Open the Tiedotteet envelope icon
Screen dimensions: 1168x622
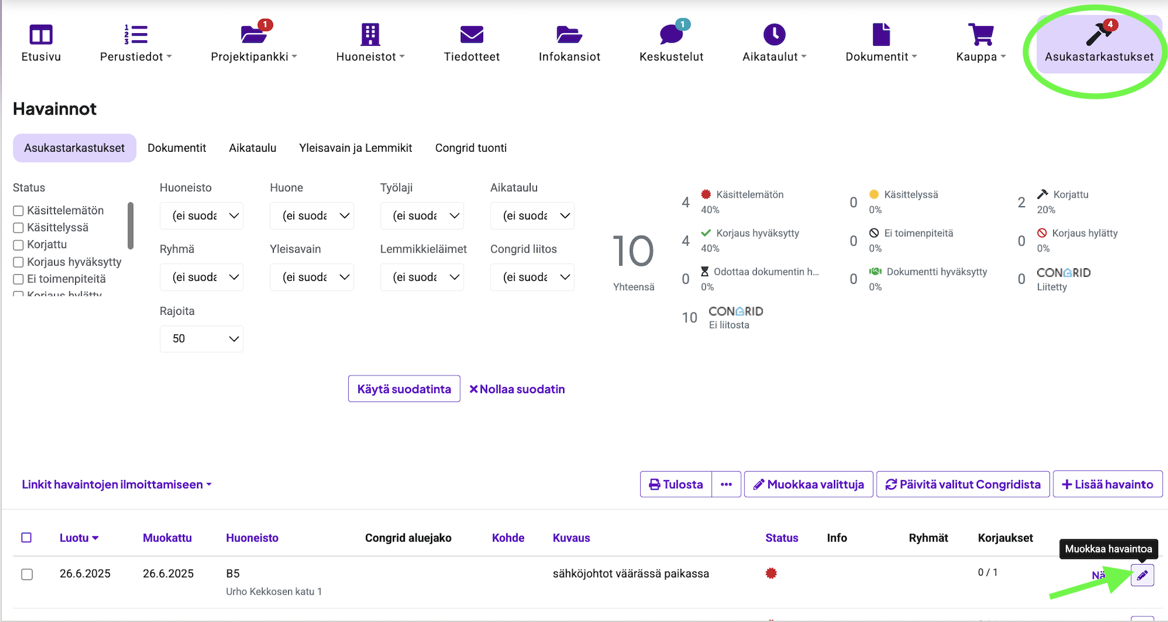click(471, 35)
